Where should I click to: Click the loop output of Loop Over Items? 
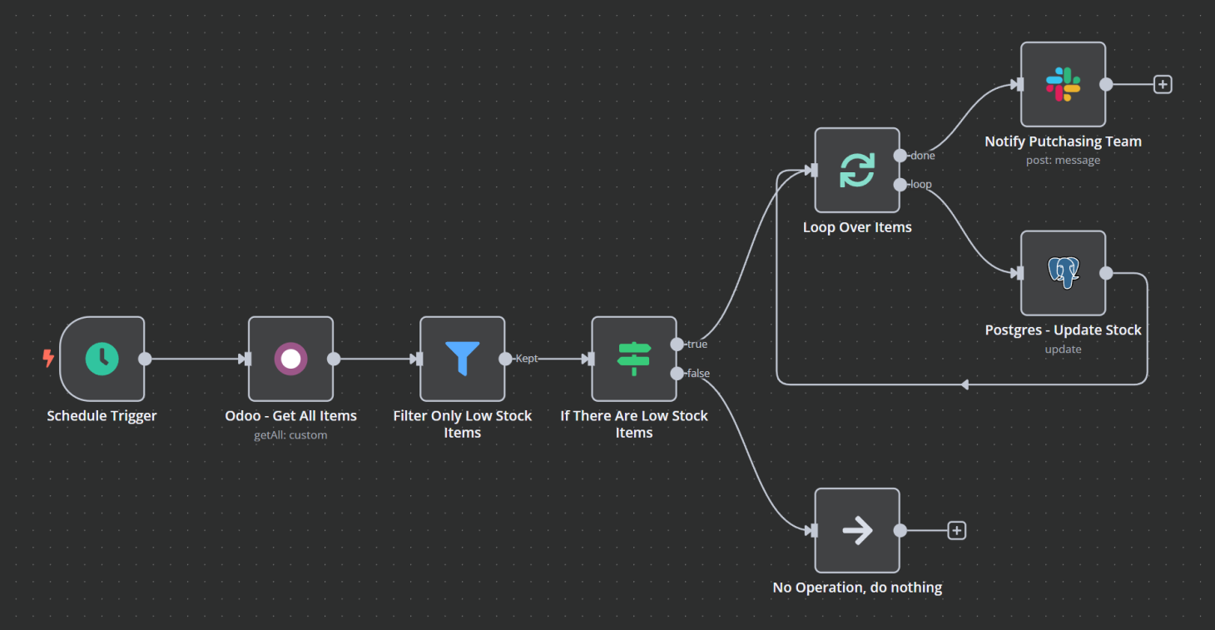tap(900, 184)
